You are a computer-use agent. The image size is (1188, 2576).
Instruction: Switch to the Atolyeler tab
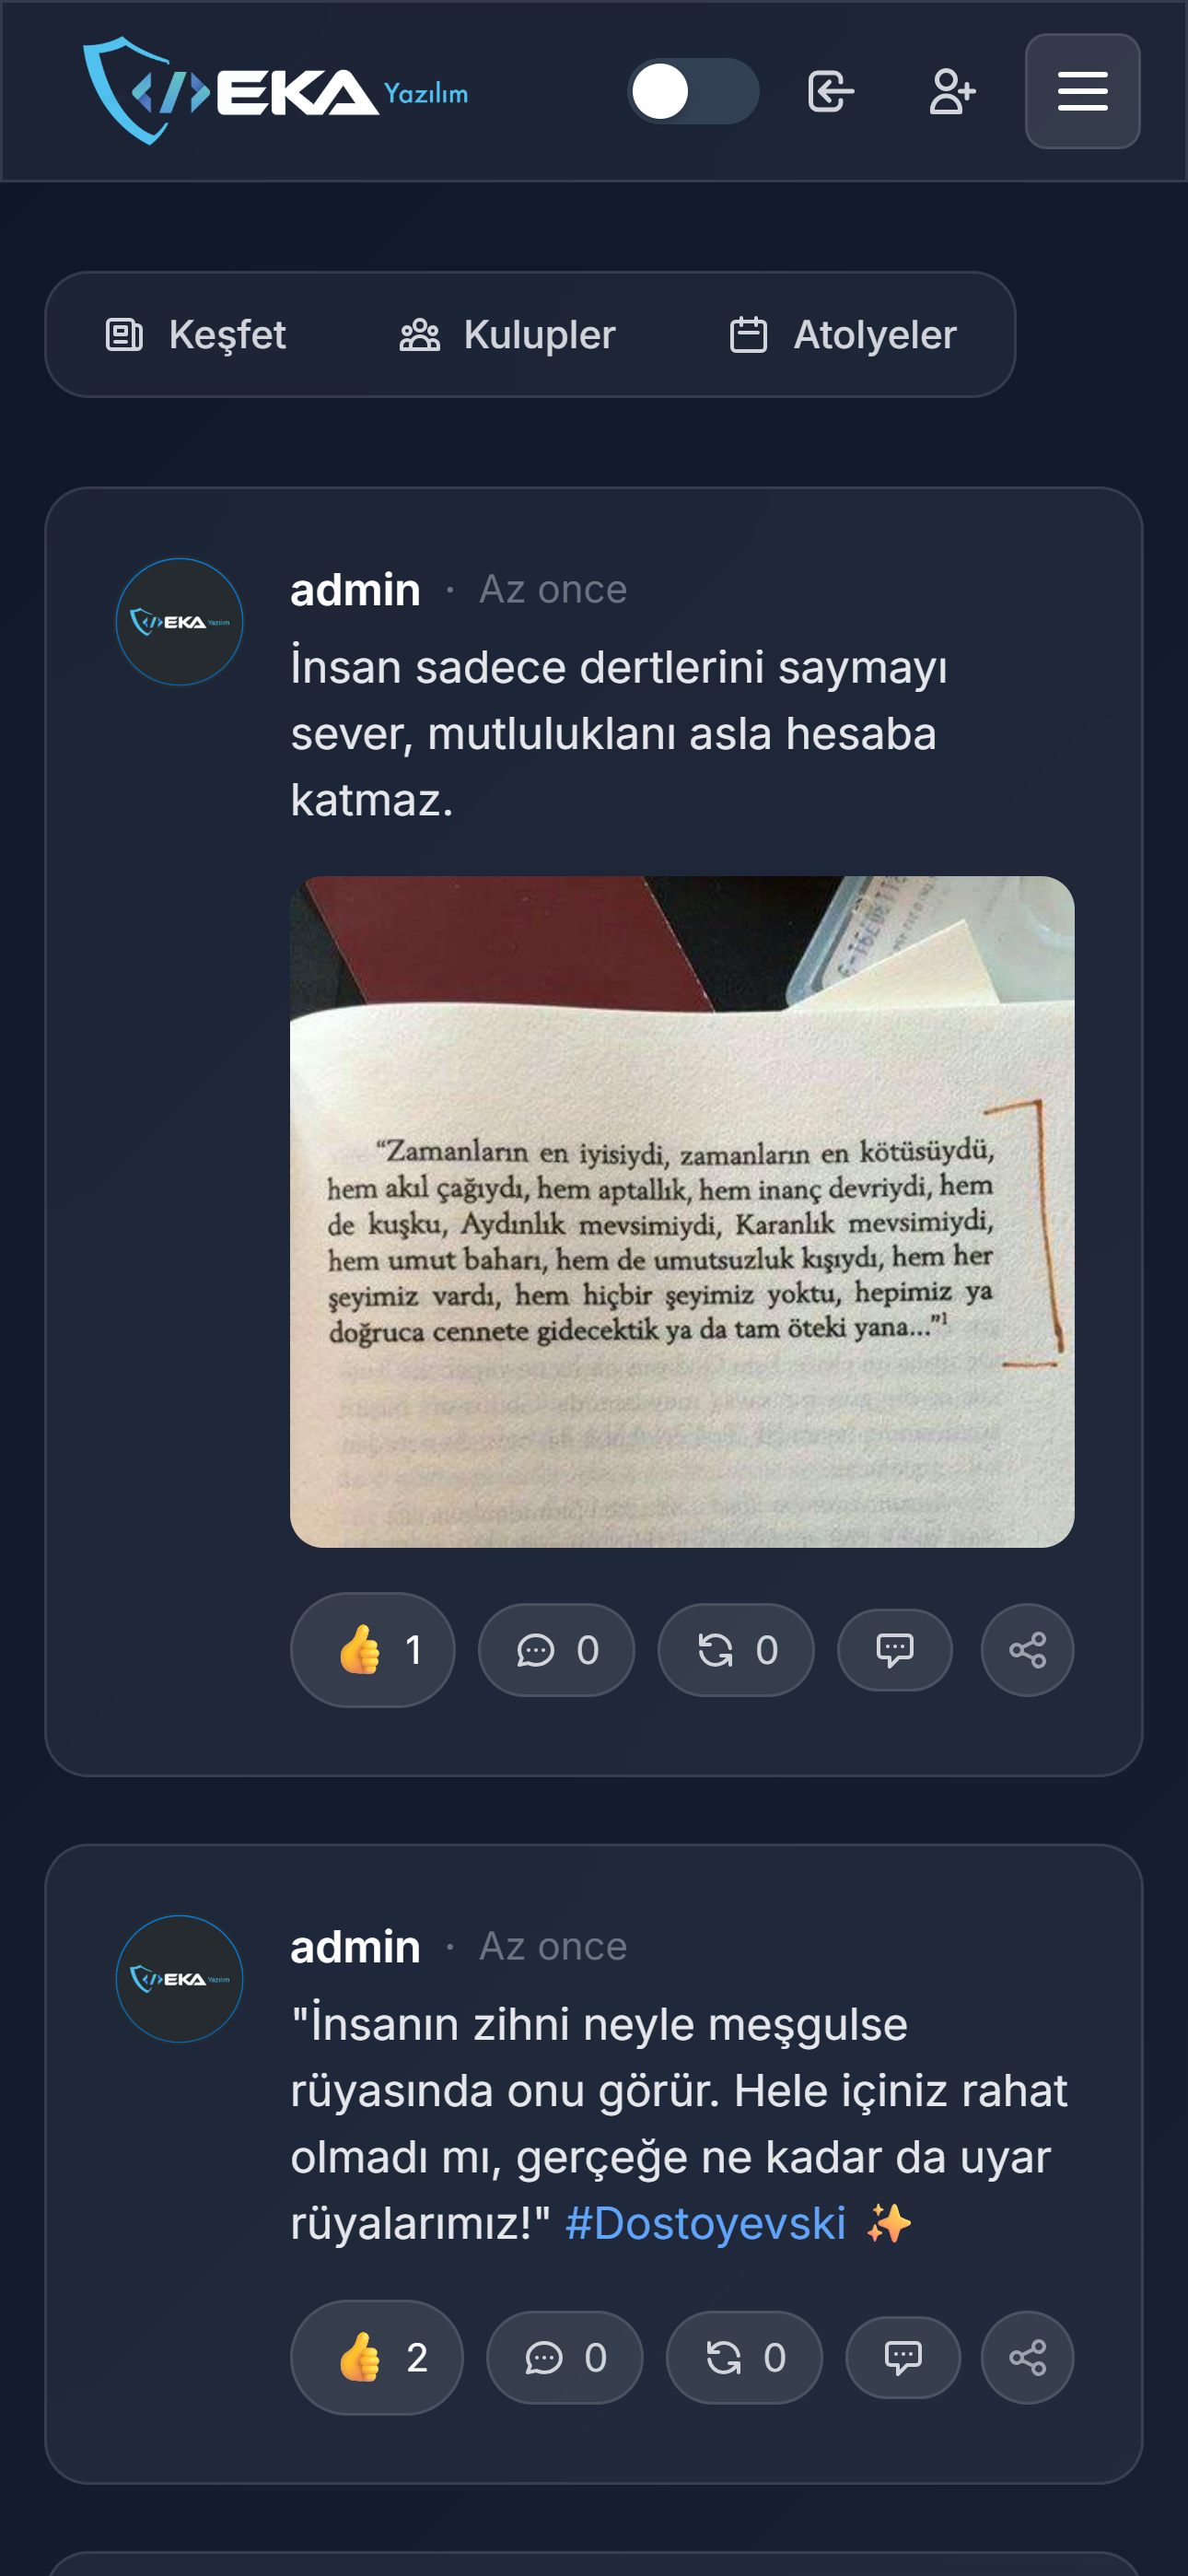tap(843, 334)
